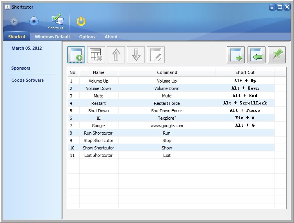The image size is (294, 223).
Task: Click the green pushpin icon
Action: [277, 55]
